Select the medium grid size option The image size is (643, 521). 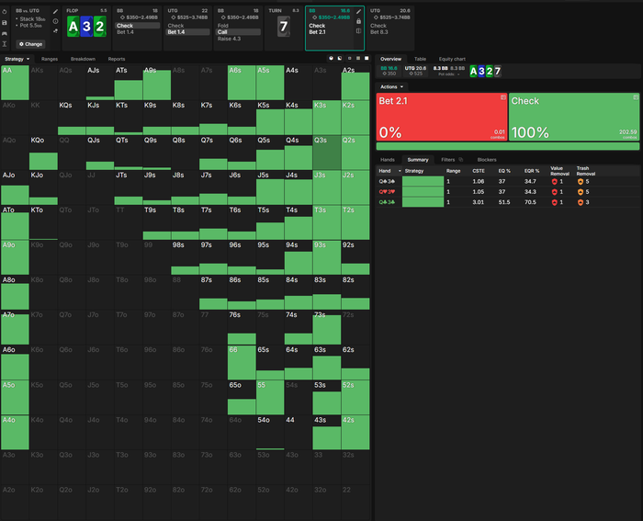(x=358, y=59)
